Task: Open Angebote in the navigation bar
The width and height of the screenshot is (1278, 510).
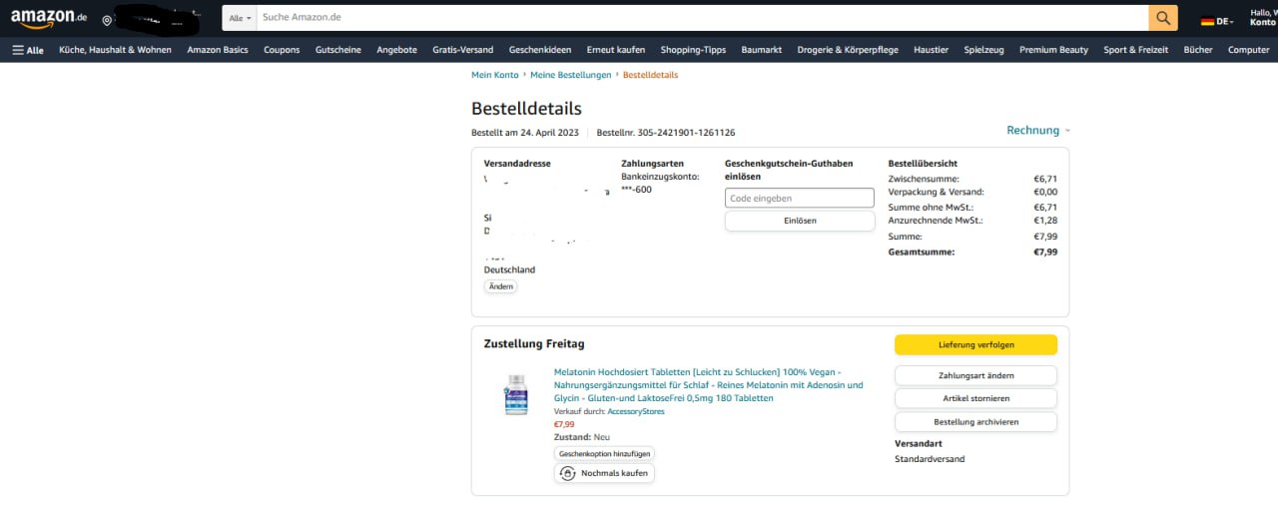Action: 396,50
